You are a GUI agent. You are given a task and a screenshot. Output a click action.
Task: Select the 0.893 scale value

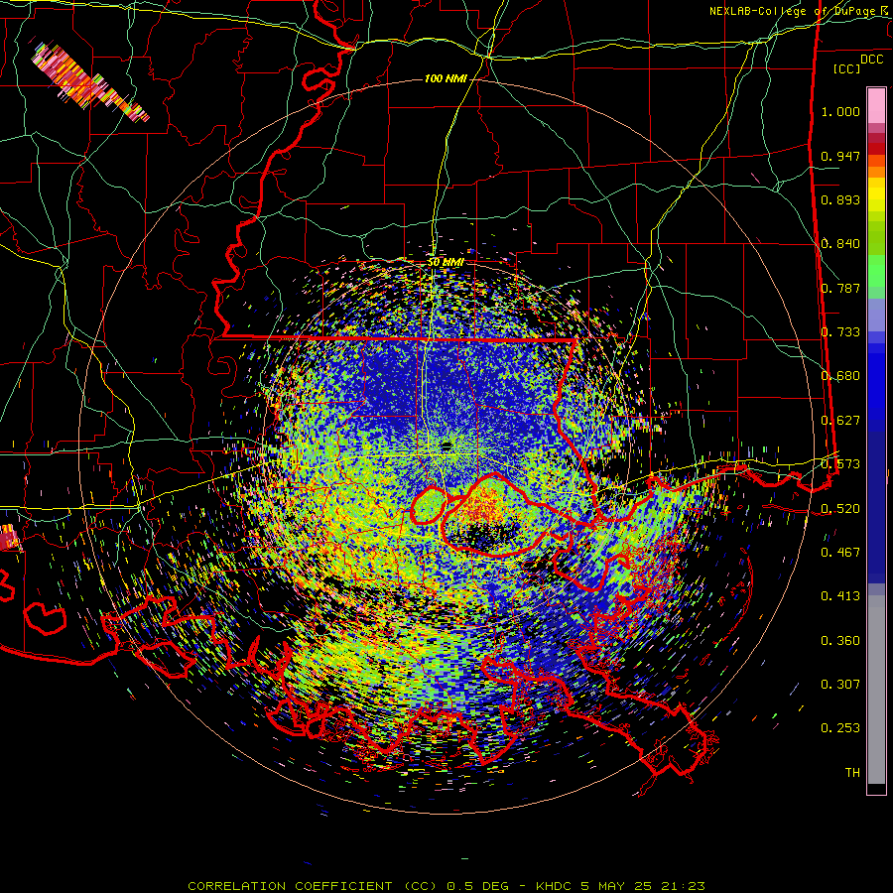point(840,199)
